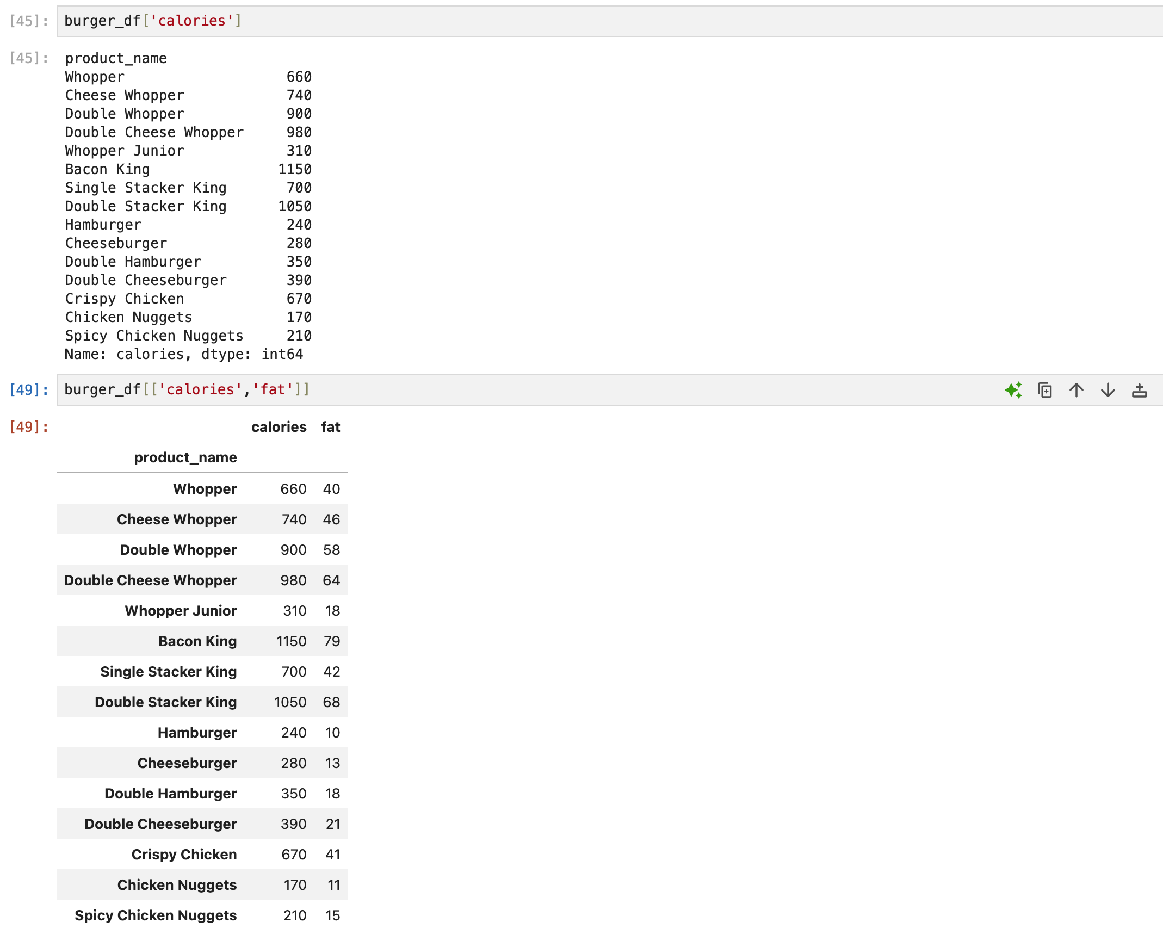1163x941 pixels.
Task: Click the bold 'Double Whopper' table row label
Action: pos(178,550)
